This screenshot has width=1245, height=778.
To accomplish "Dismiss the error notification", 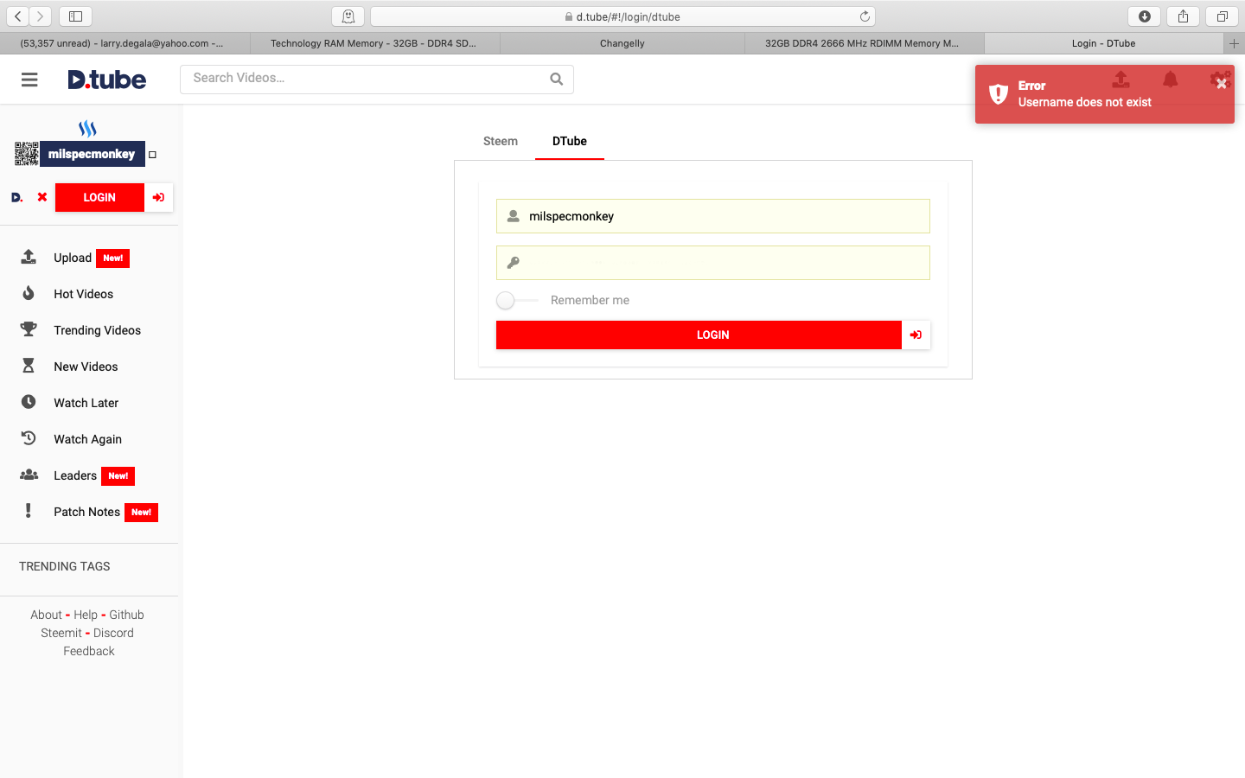I will [1221, 84].
